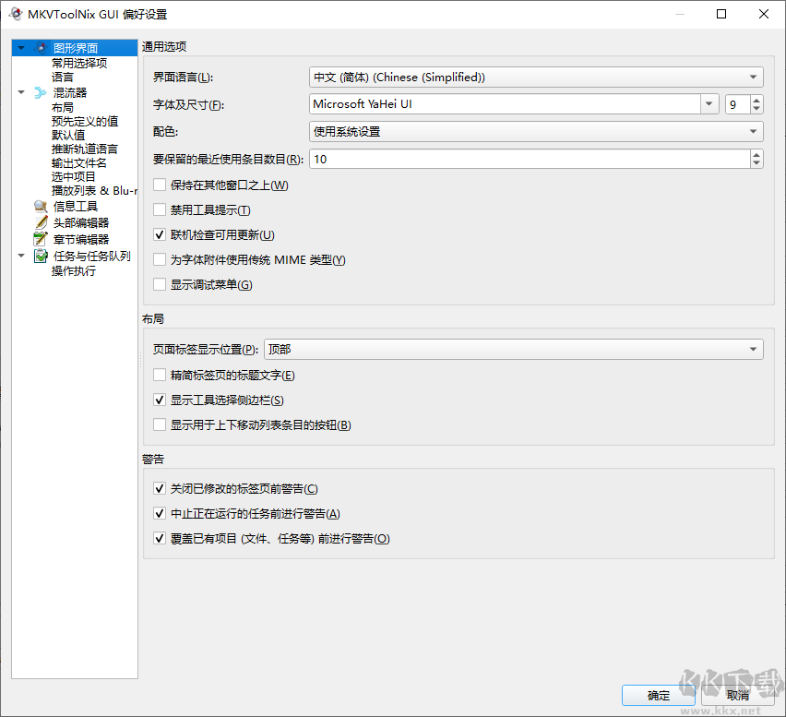
Task: Select 预先定义的值 tree item
Action: point(85,121)
